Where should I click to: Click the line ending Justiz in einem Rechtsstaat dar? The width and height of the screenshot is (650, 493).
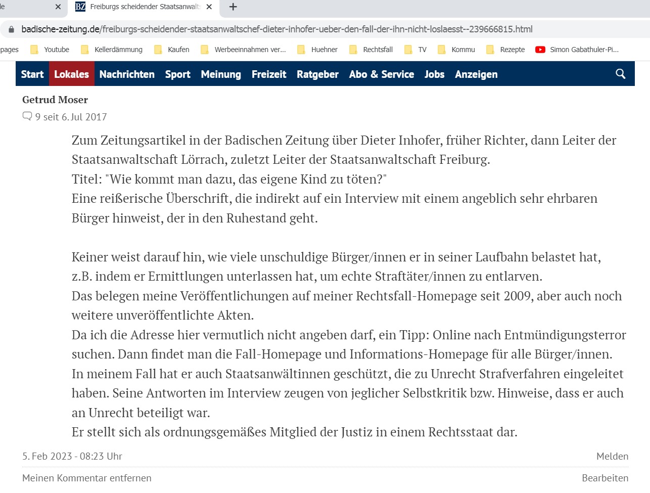(295, 432)
